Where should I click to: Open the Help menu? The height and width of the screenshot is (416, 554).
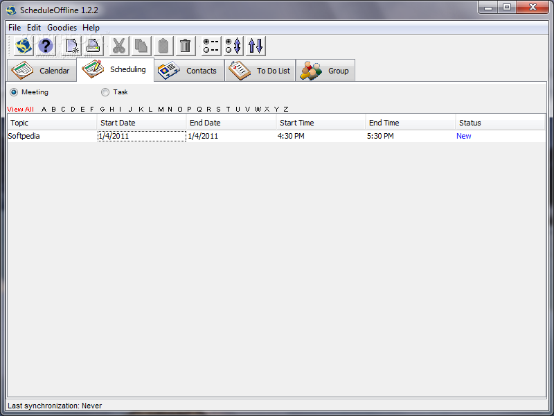[x=91, y=28]
